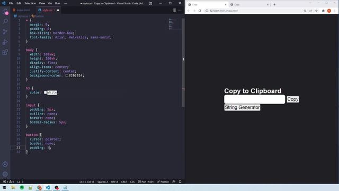Go forward in the browser
Viewport: 339px width, 191px height.
(x=194, y=11)
